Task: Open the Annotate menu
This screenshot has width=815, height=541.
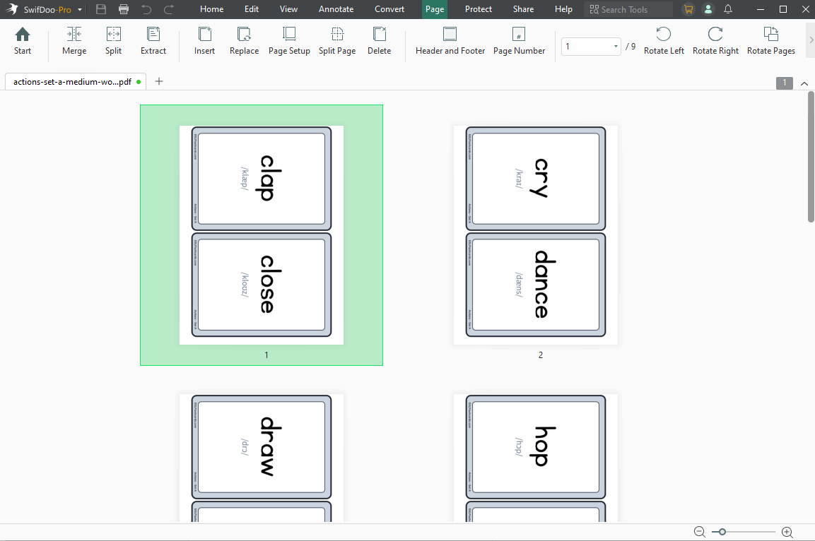Action: 336,9
